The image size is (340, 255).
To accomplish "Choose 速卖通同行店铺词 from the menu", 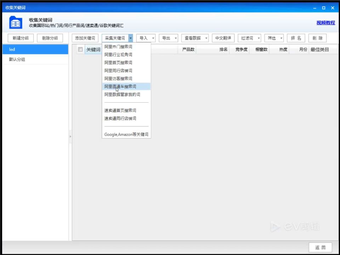I will (x=126, y=119).
